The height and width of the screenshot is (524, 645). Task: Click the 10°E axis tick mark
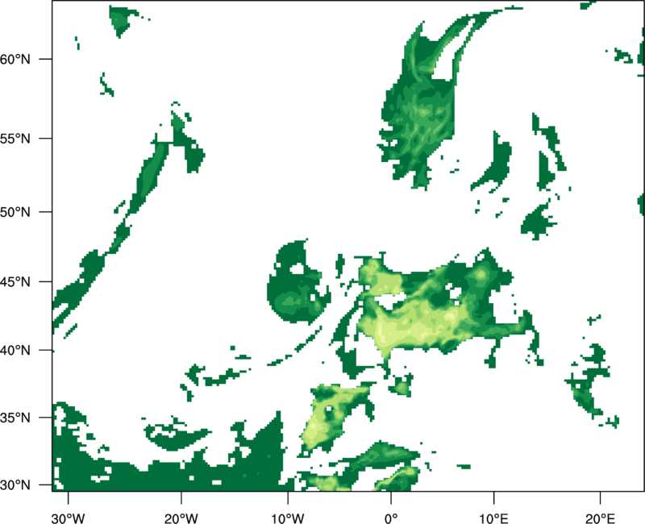coord(493,497)
